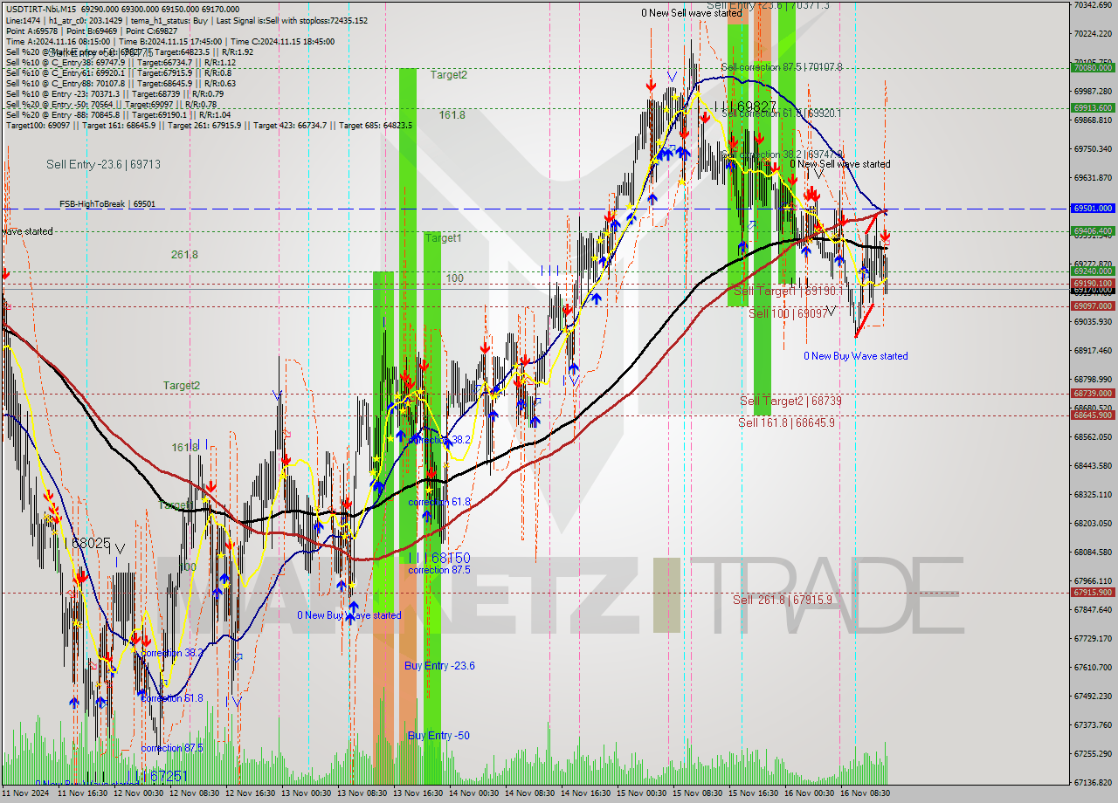Select the green 69406.400 price tag
Viewport: 1118px width, 803px height.
(x=1093, y=231)
